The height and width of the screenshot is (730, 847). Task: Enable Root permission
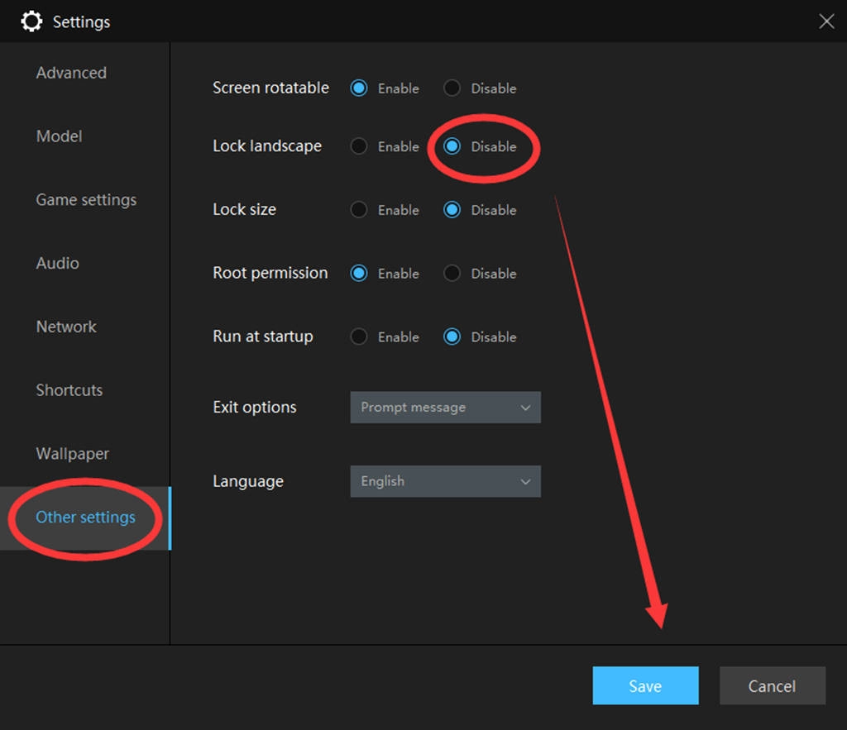(359, 273)
